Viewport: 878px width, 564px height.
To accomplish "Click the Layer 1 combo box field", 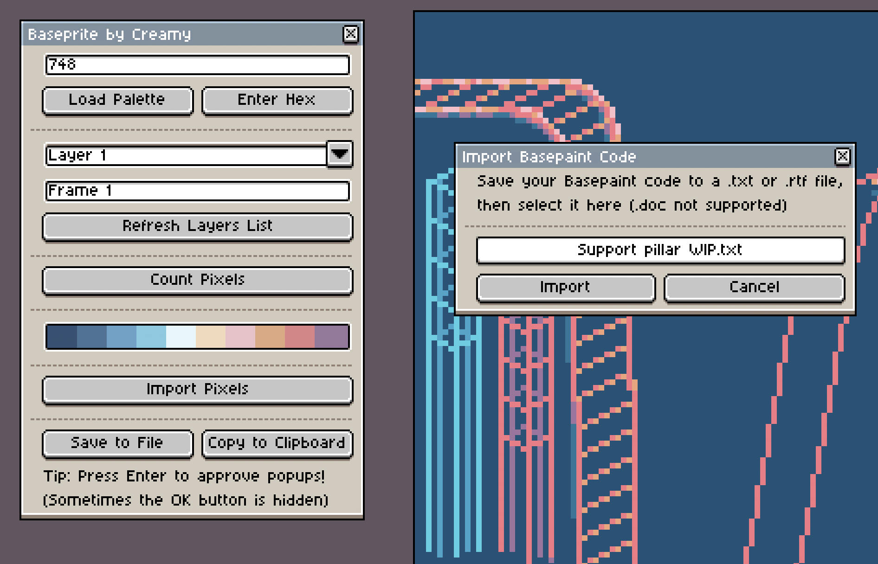I will (x=186, y=155).
